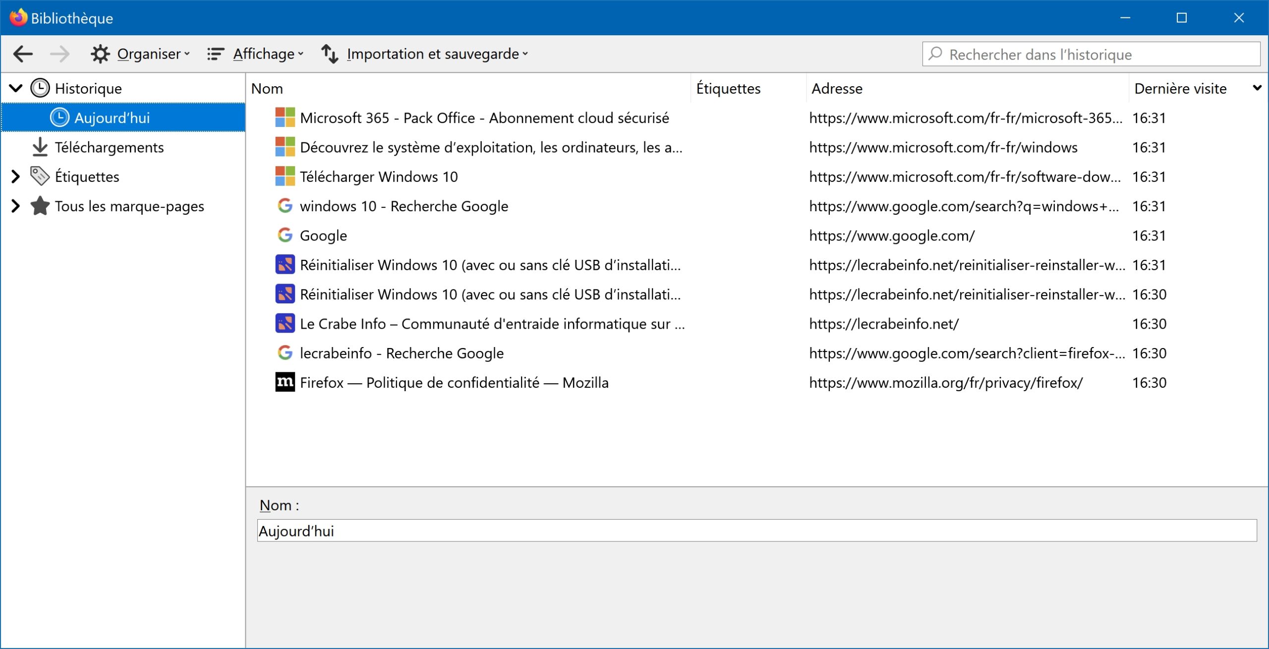This screenshot has width=1269, height=649.
Task: Click Google favicon beside lecrabeinfo search entry
Action: tap(285, 353)
